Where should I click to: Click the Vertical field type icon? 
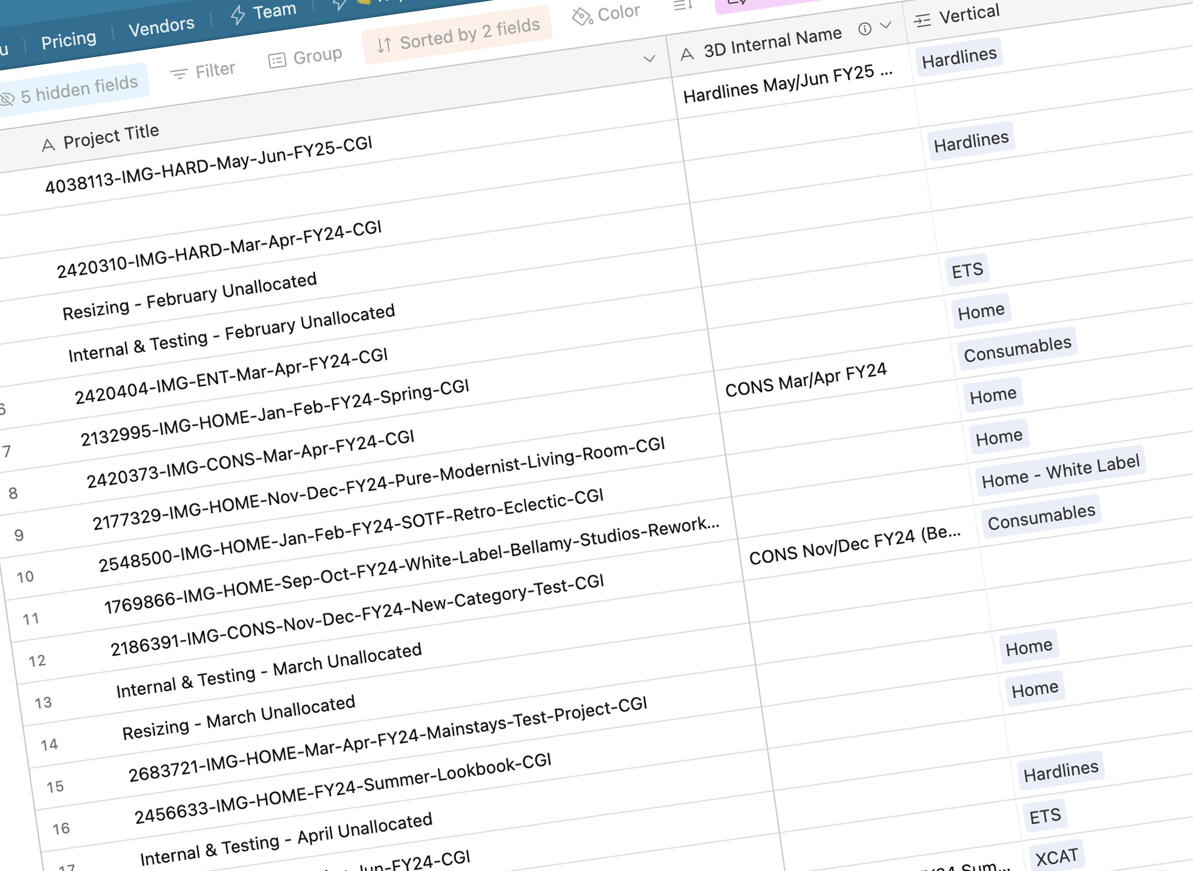(922, 21)
